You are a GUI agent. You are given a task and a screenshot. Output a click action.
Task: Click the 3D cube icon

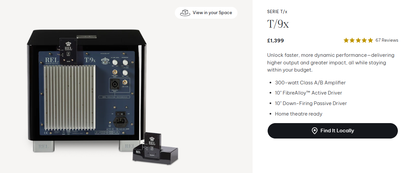coord(186,13)
